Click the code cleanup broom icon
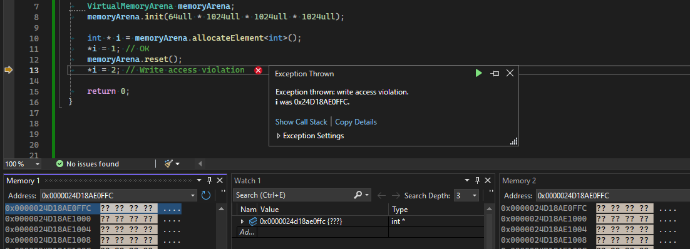 pyautogui.click(x=168, y=164)
